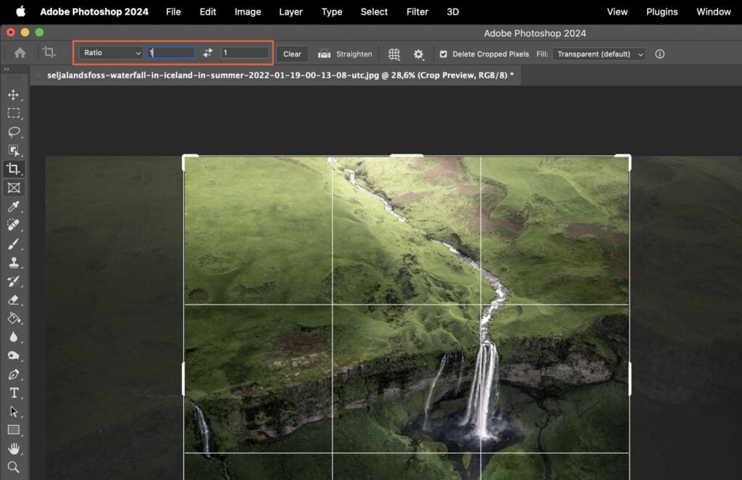
Task: Select the Type tool
Action: 14,394
